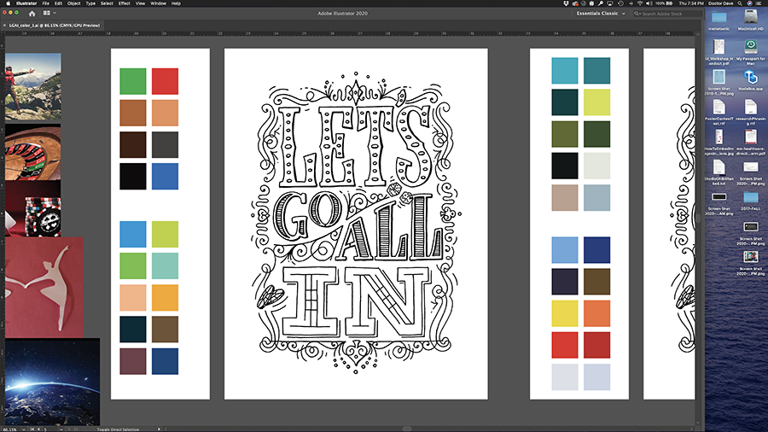Click the Thu 7:34 PM clock
The width and height of the screenshot is (768, 432).
coord(691,3)
